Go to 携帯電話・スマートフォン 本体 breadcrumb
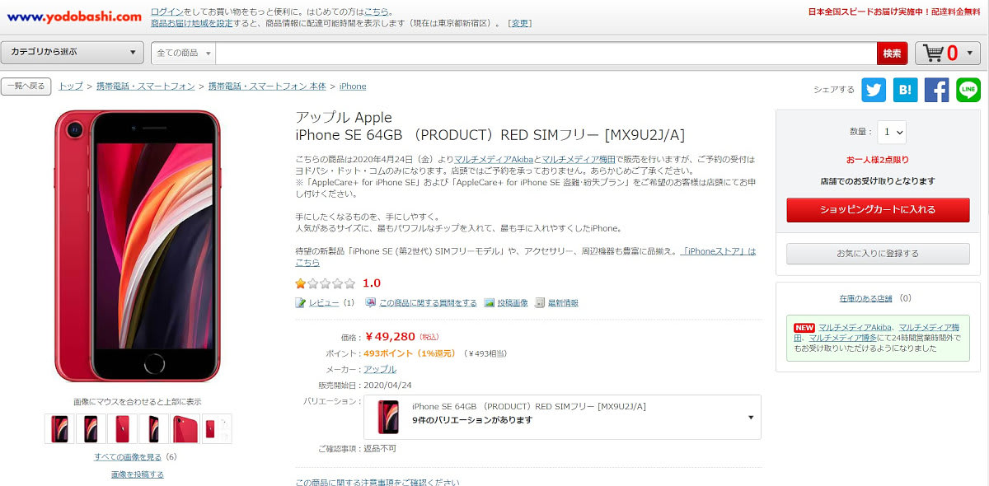The height and width of the screenshot is (486, 989). [266, 86]
